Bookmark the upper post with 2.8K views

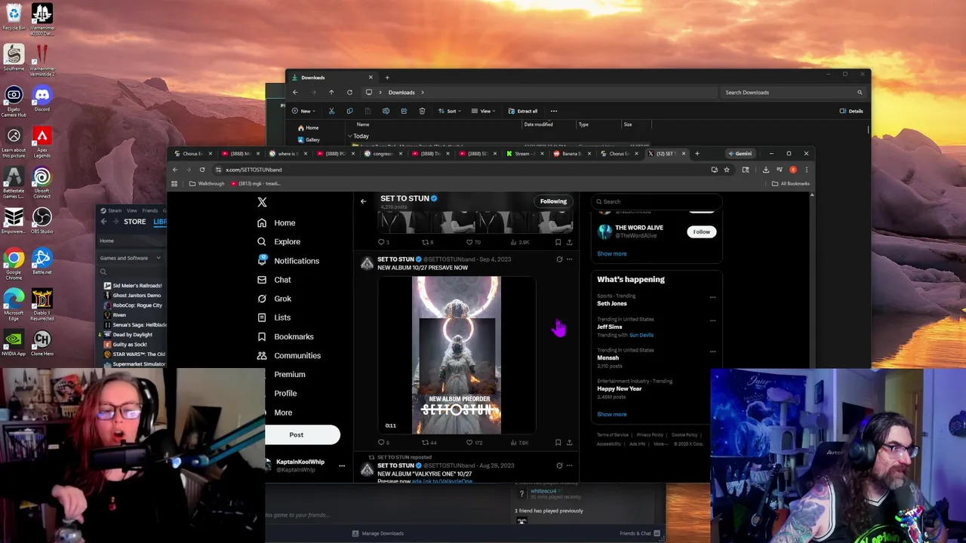pos(558,242)
